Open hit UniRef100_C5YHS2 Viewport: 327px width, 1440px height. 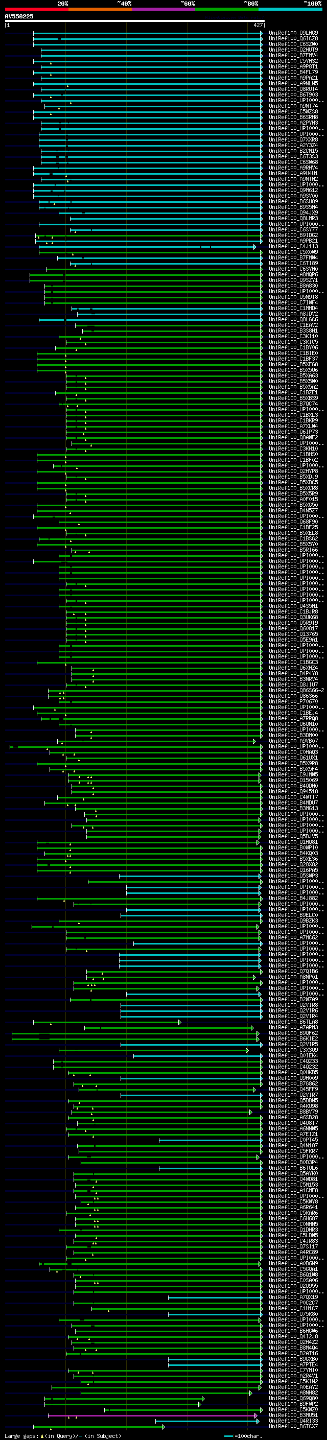click(293, 61)
